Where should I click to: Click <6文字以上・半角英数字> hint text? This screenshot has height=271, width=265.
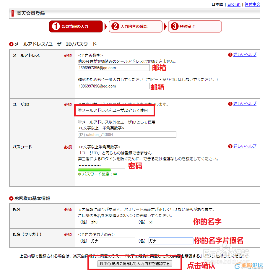101,128
